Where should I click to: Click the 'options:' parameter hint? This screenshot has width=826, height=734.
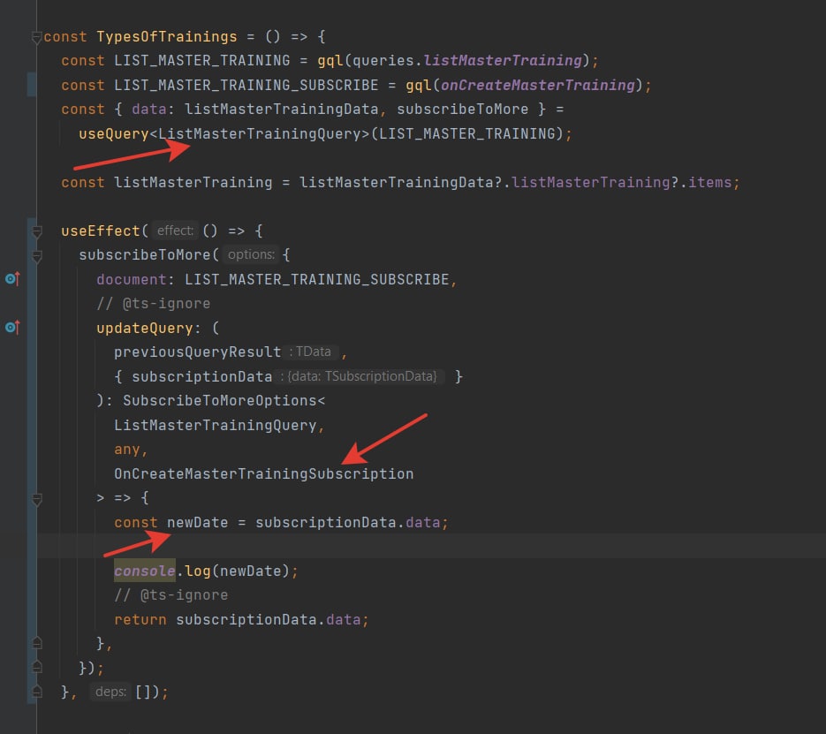[x=251, y=255]
